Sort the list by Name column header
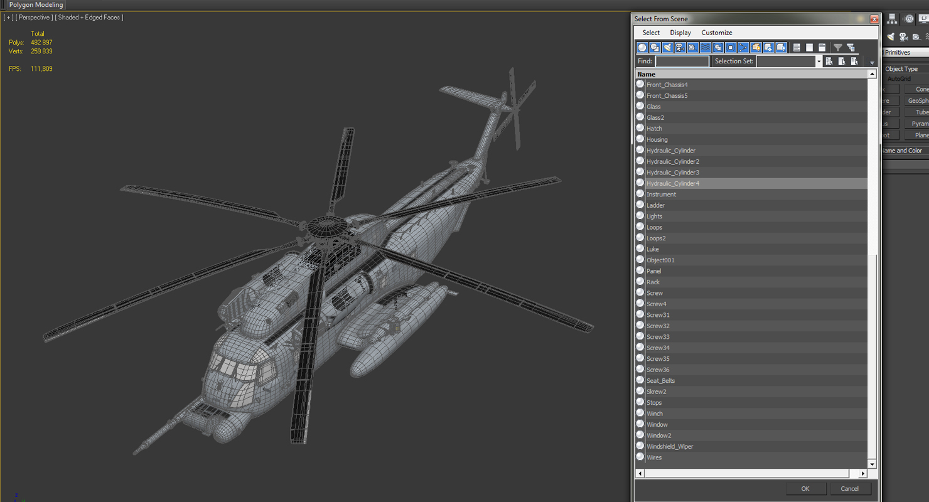Screen dimensions: 929x502 (751, 74)
